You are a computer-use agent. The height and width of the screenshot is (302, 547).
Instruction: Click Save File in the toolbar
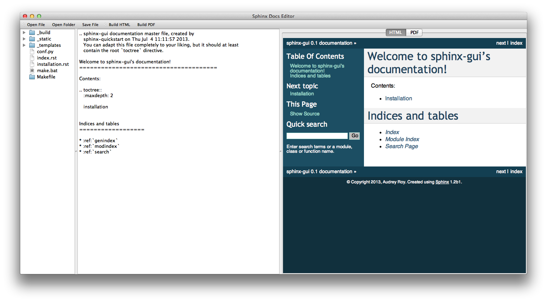(x=90, y=25)
